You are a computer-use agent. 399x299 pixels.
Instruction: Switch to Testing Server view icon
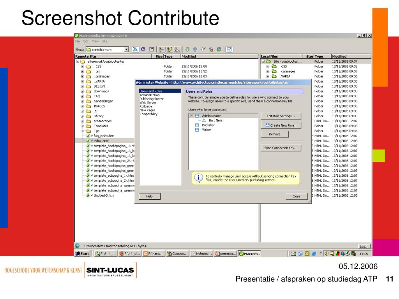click(169, 49)
